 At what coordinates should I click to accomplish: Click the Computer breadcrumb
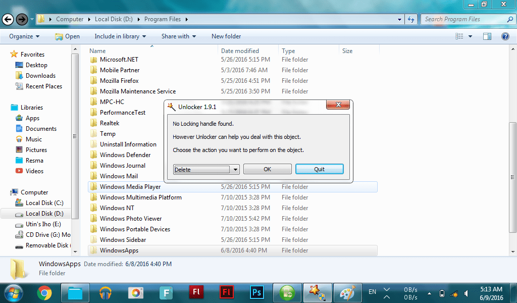click(x=70, y=20)
